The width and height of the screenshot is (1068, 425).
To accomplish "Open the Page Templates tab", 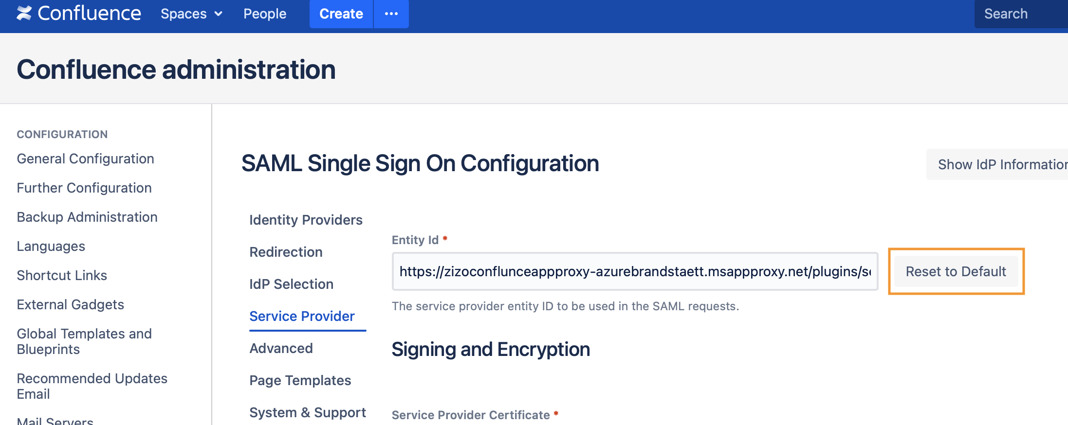I will pyautogui.click(x=300, y=380).
